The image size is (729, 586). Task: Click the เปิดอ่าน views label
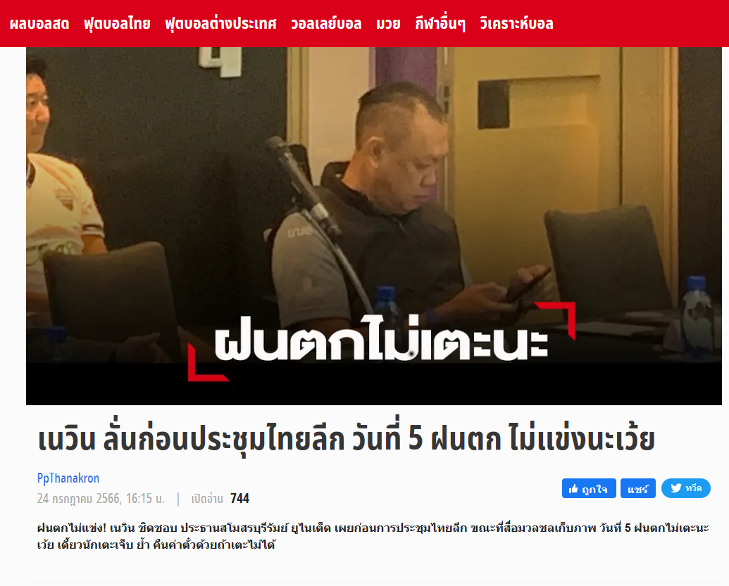pyautogui.click(x=207, y=499)
